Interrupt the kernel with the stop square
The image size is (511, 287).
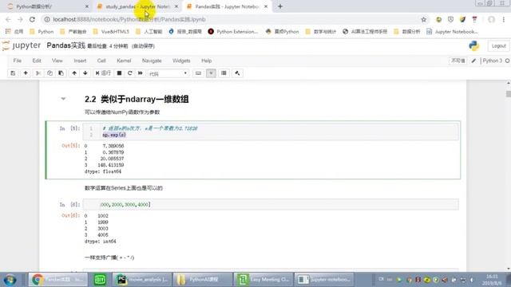click(x=119, y=73)
